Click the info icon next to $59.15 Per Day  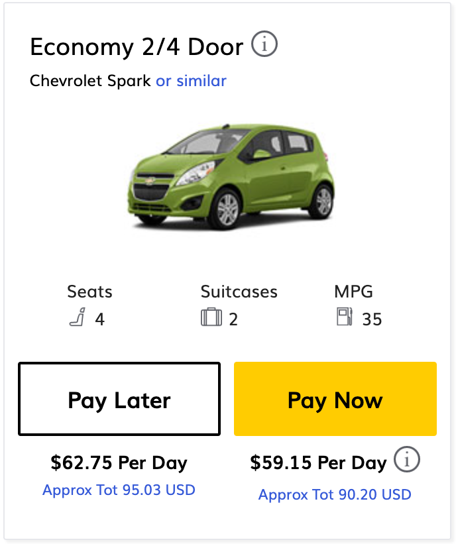[407, 460]
